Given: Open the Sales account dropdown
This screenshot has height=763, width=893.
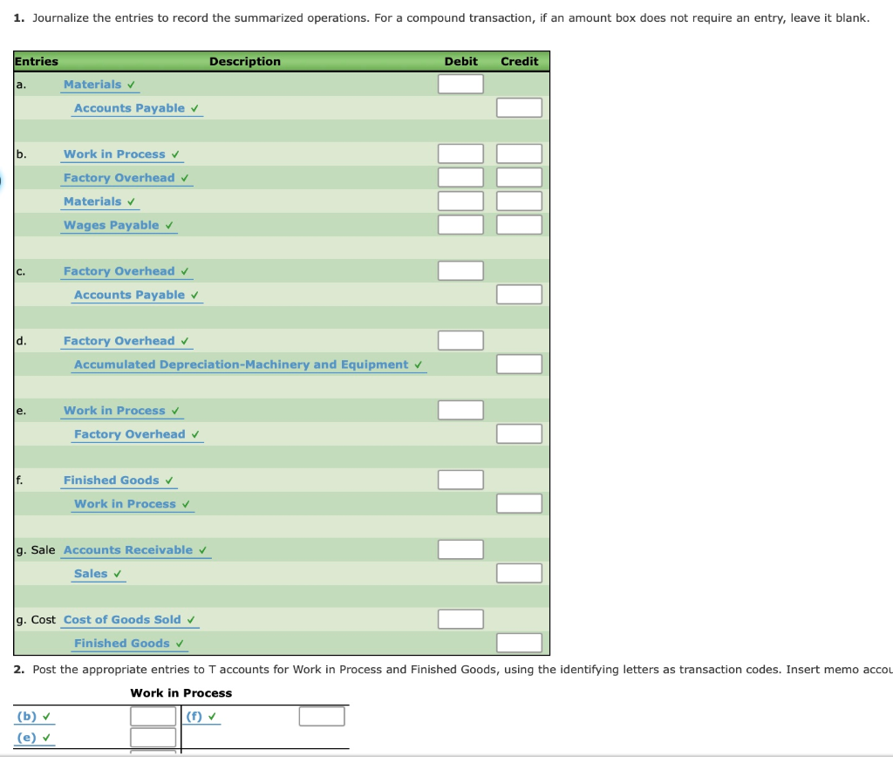Looking at the screenshot, I should coord(99,574).
